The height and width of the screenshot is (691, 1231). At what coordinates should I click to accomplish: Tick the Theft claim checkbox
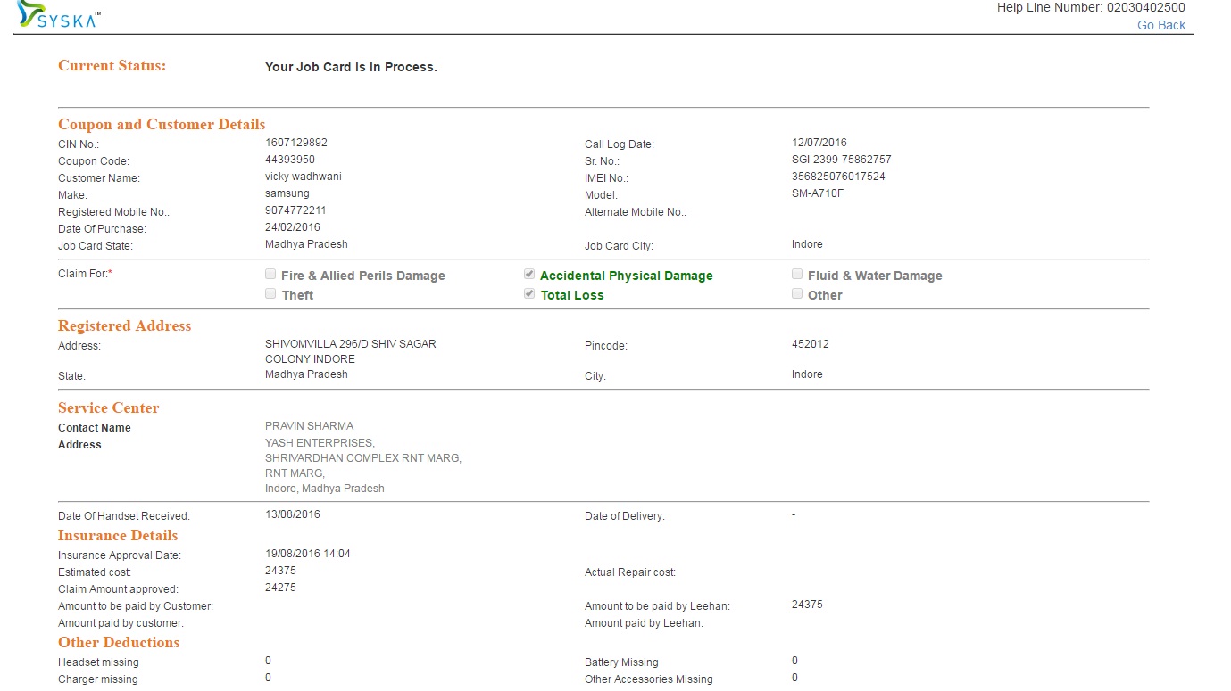[x=270, y=294]
